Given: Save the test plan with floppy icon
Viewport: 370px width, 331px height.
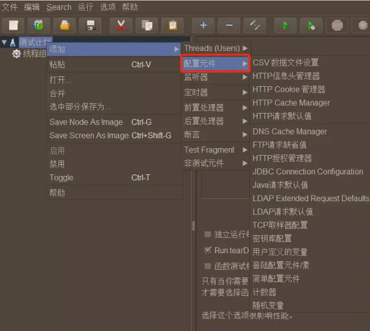Looking at the screenshot, I should 90,25.
